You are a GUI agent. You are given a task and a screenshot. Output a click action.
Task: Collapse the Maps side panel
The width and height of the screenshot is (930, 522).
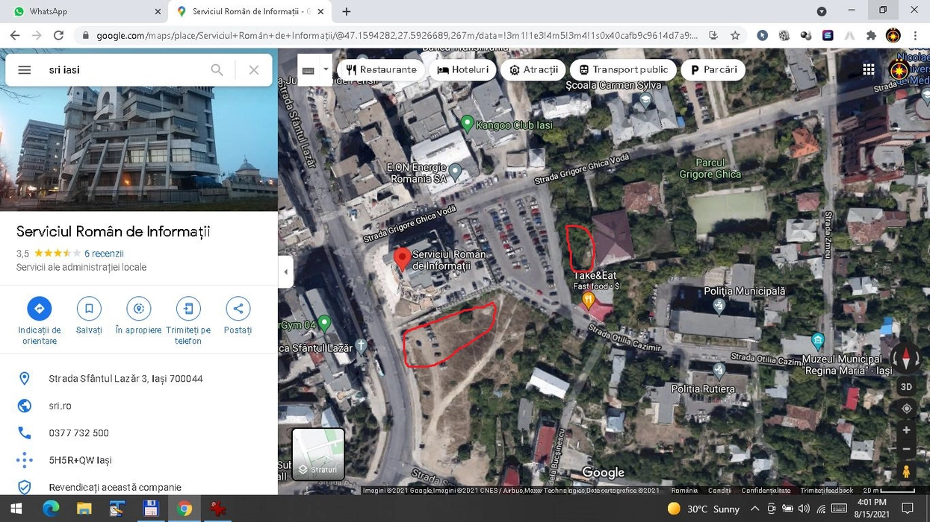(285, 271)
